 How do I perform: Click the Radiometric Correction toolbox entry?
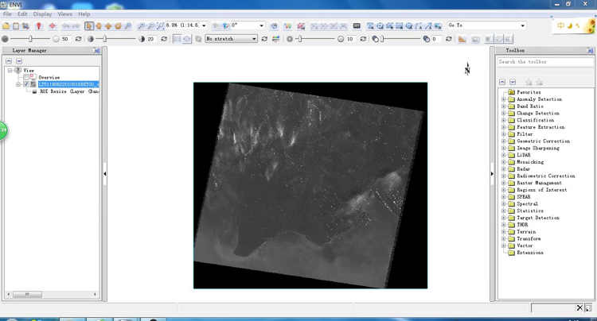point(545,176)
